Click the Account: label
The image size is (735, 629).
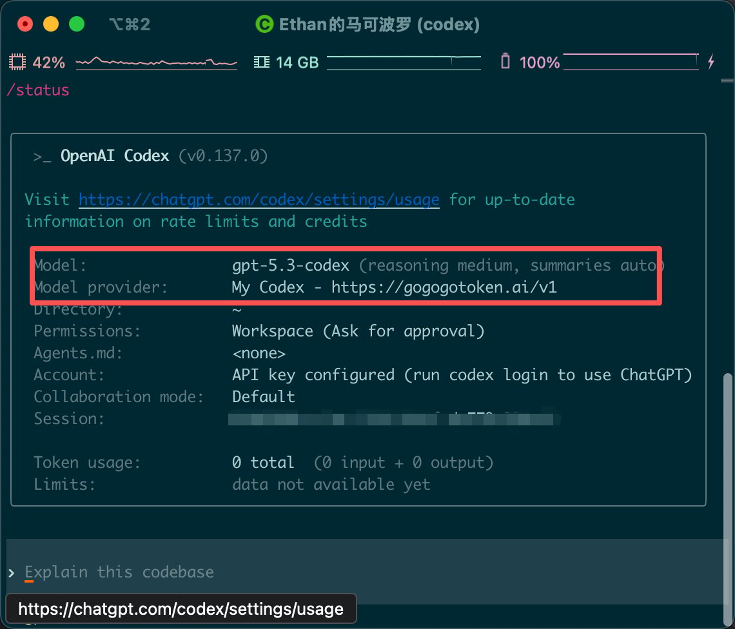tap(69, 375)
